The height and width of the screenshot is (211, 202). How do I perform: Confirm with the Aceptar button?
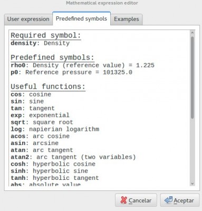[x=180, y=200]
